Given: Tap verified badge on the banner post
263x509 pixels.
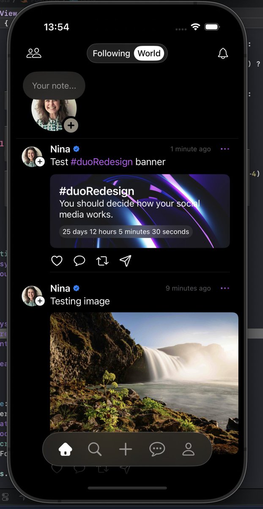Looking at the screenshot, I should pos(77,149).
